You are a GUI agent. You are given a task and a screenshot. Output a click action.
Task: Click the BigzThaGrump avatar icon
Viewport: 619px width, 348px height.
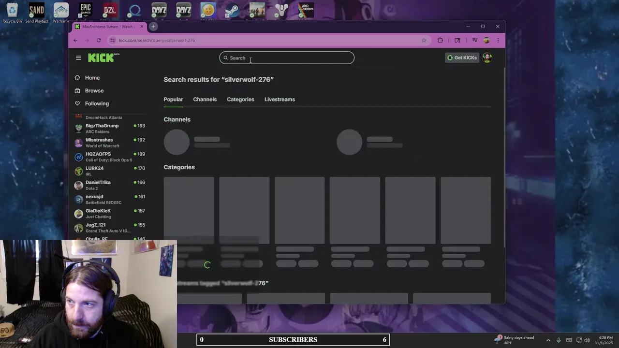click(78, 129)
